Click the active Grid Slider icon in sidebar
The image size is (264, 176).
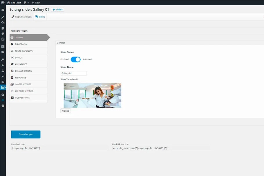(3, 87)
